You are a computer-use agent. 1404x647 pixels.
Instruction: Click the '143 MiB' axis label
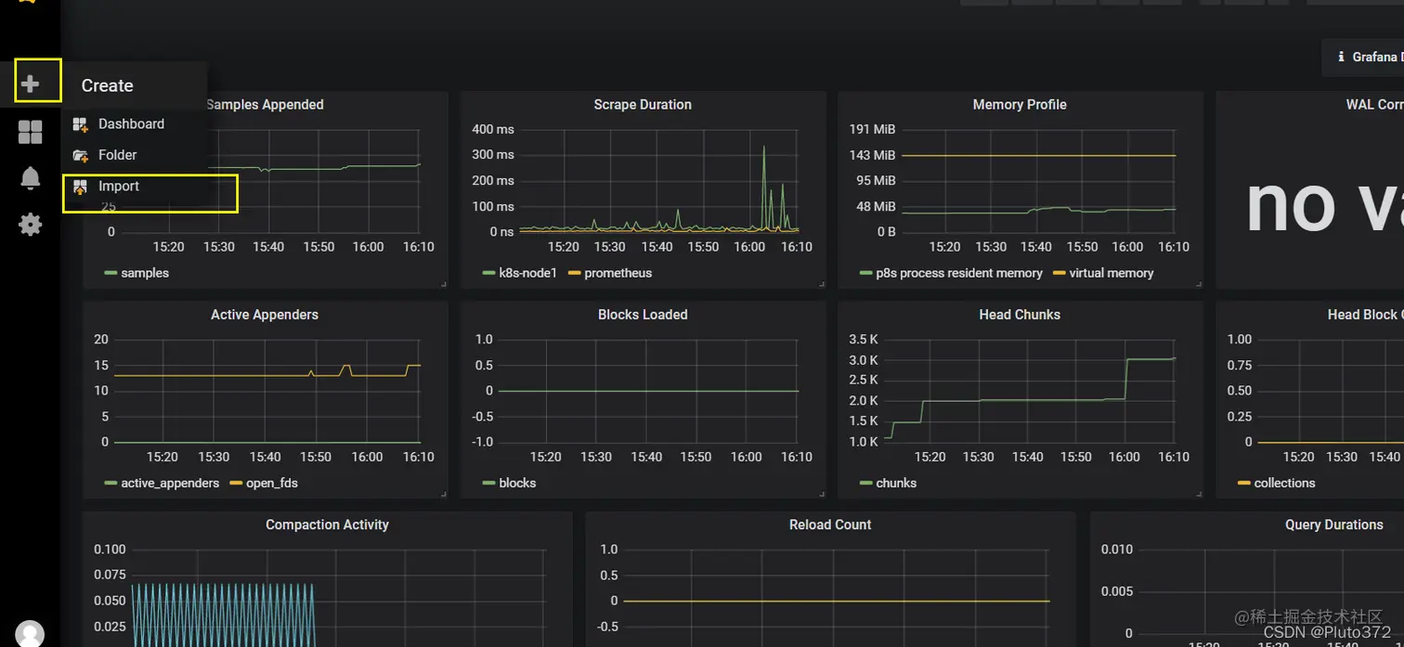click(x=872, y=155)
